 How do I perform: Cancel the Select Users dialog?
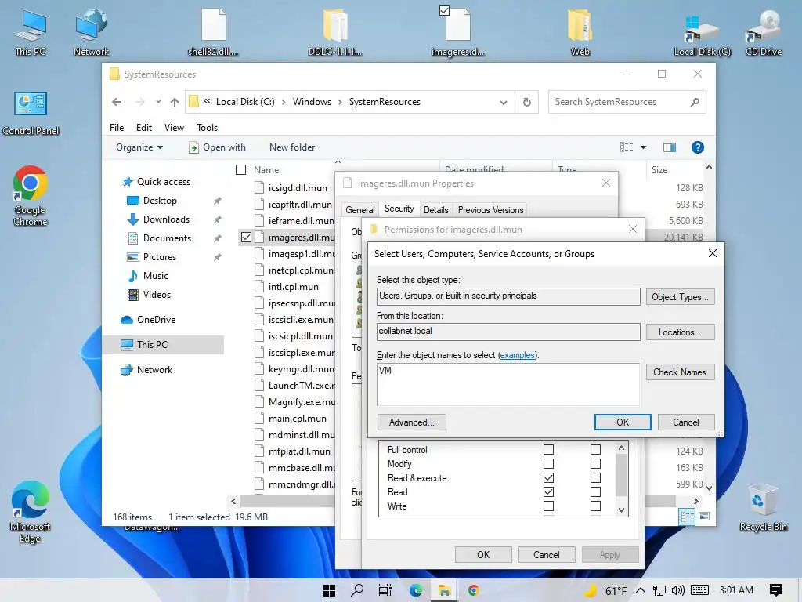686,422
